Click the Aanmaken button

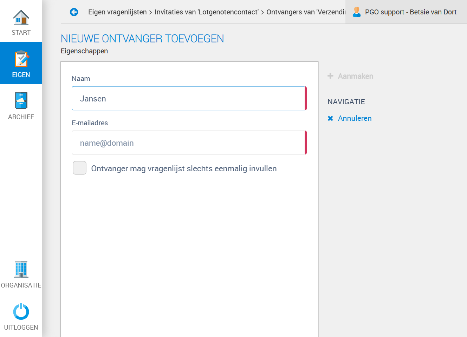coord(350,76)
